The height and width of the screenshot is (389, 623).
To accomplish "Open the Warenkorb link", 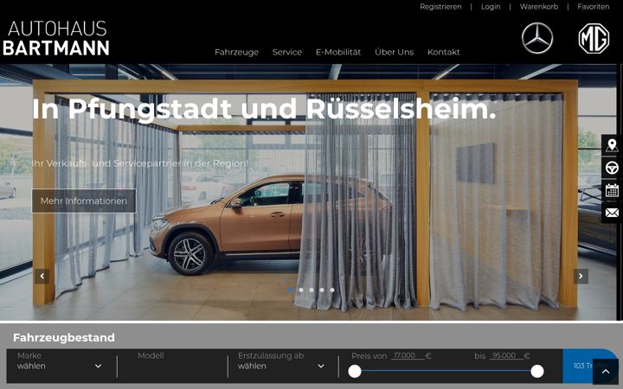I will click(x=539, y=7).
